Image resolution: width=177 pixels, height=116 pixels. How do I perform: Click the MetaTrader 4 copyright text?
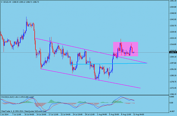pos(24,111)
